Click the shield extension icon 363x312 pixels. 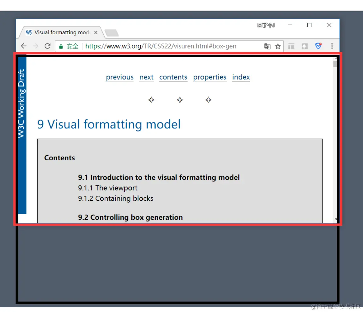(x=318, y=46)
